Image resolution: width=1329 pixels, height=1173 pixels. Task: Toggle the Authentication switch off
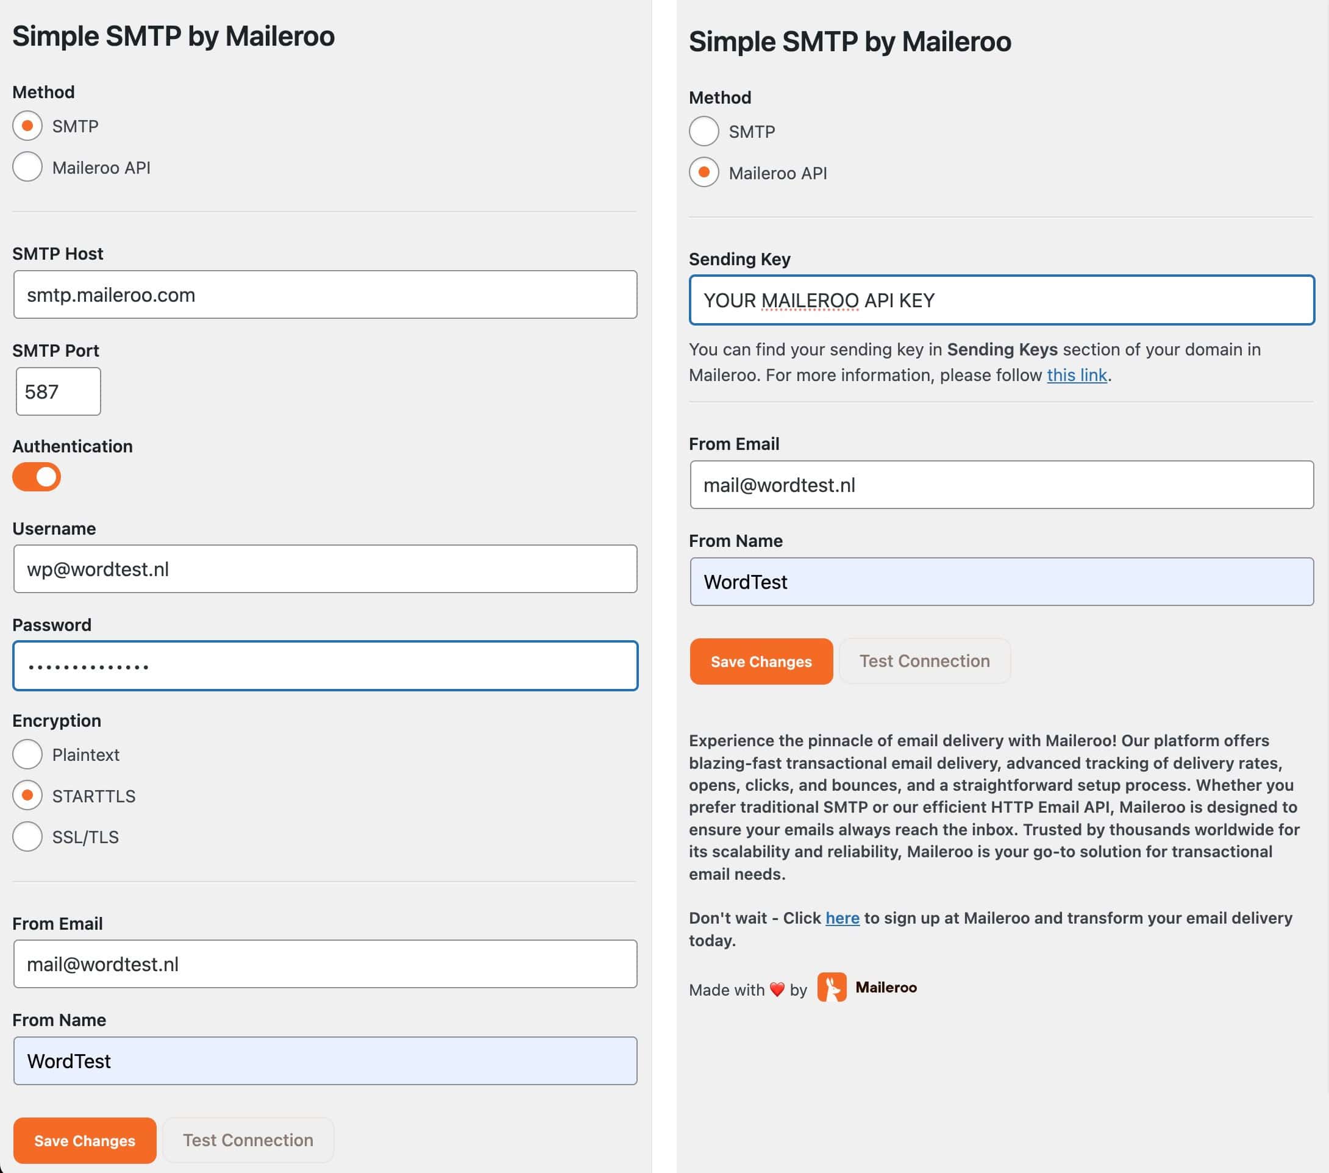coord(37,477)
